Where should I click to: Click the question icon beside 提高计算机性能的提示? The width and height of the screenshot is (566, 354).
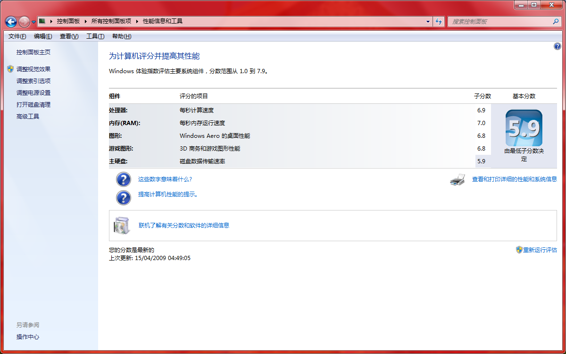[123, 197]
